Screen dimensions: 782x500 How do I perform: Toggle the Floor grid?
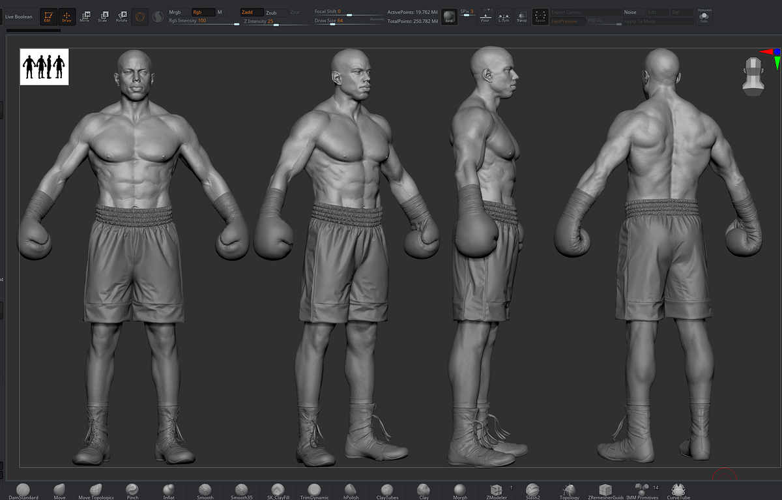pyautogui.click(x=485, y=16)
